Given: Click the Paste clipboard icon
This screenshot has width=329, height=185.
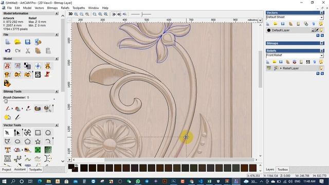Looking at the screenshot, I should coord(48,50).
